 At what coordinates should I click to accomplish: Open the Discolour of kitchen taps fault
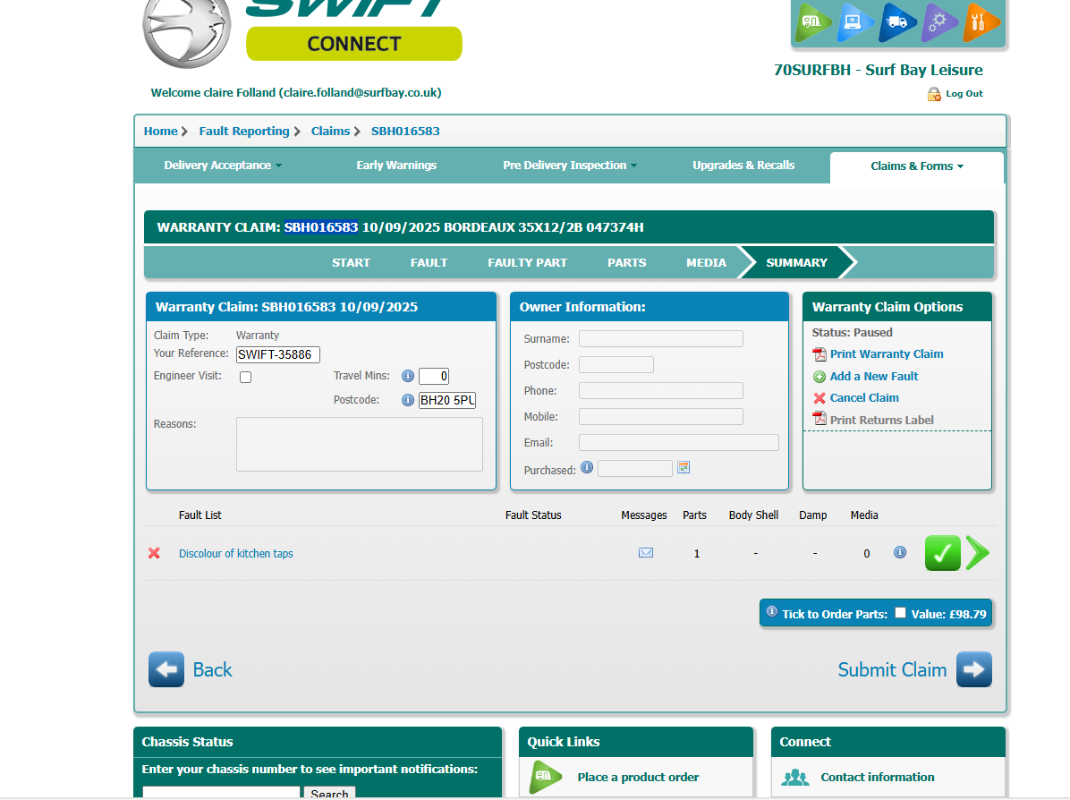[x=235, y=554]
